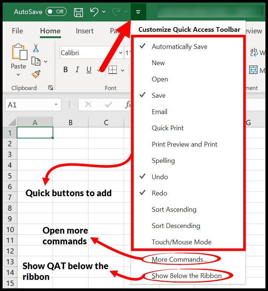Select Show Below the Ribbon
Viewport: 268px width, 291px height.
tap(187, 276)
